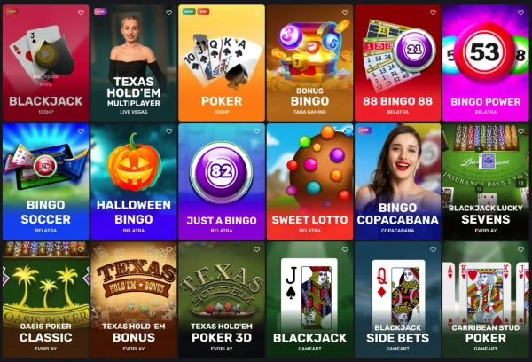Click heart icon on Just a Bingo
532x362 pixels.
click(x=257, y=131)
